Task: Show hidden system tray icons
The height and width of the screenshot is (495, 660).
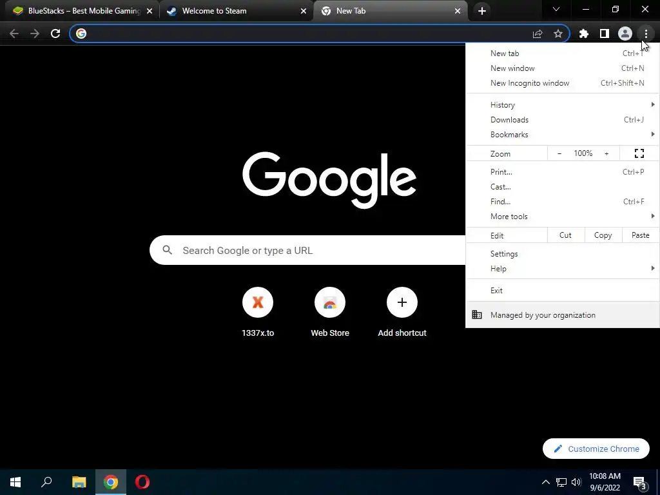Action: [545, 482]
